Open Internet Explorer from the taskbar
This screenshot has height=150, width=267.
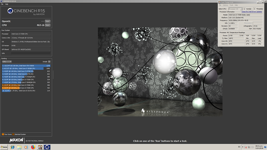[x=13, y=147]
